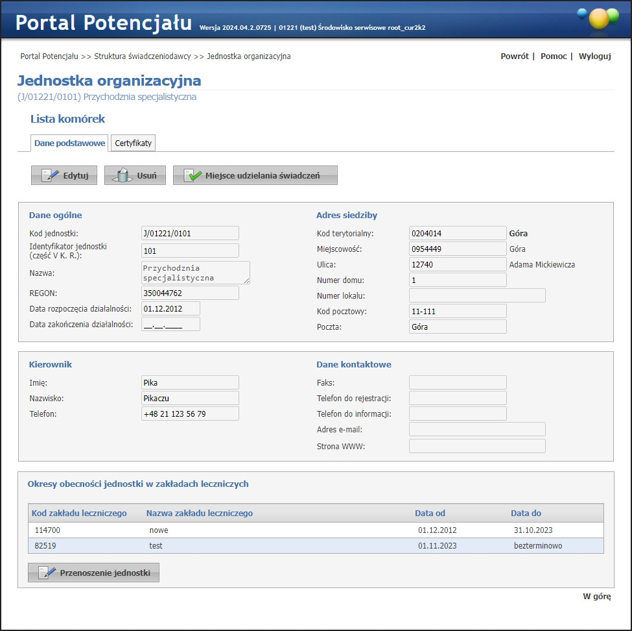Screen dimensions: 632x631
Task: Click the Jednostka organizacyjna page heading
Action: (110, 80)
